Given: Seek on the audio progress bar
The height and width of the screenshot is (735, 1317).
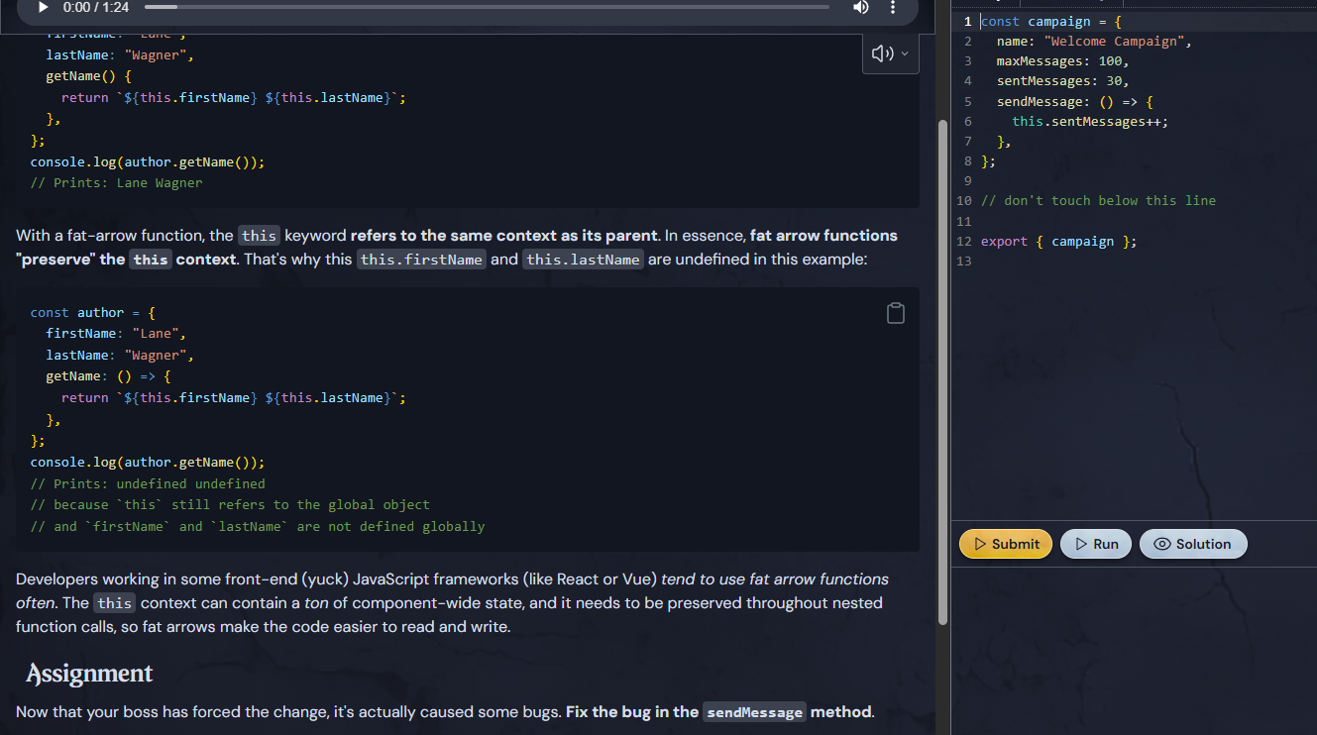Looking at the screenshot, I should [x=487, y=7].
